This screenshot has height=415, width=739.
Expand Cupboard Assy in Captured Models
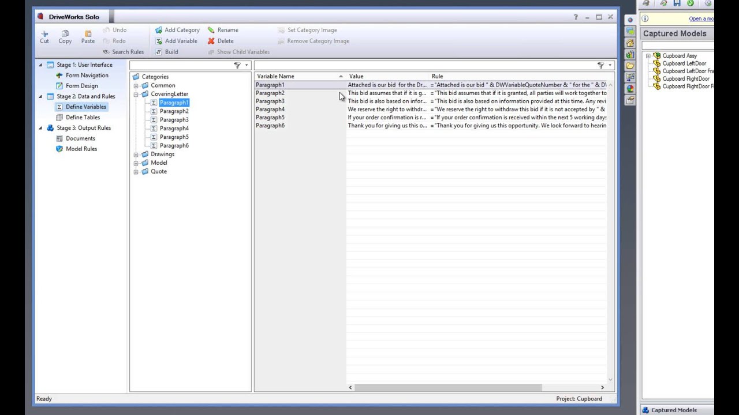pyautogui.click(x=648, y=56)
